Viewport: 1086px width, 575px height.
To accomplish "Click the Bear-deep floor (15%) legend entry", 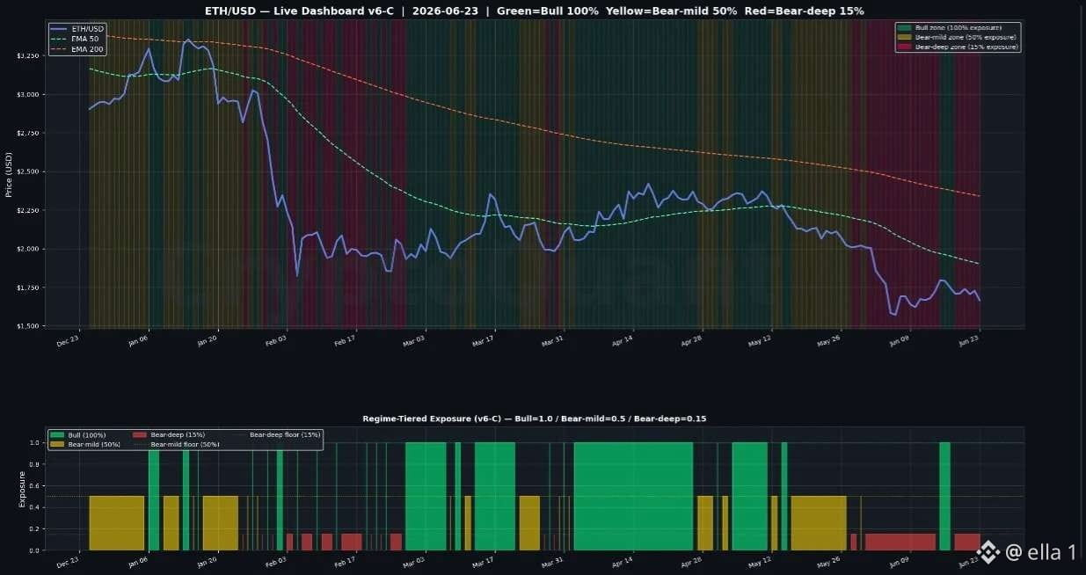I will click(276, 435).
